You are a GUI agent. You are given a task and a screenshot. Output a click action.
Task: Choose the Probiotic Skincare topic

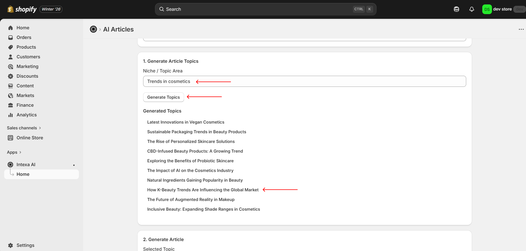pyautogui.click(x=190, y=161)
